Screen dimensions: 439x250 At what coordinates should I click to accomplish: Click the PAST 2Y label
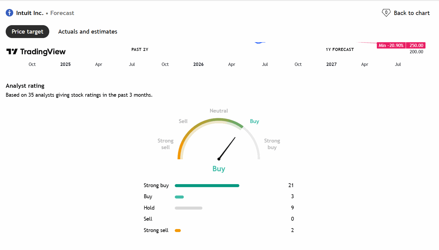tap(140, 49)
